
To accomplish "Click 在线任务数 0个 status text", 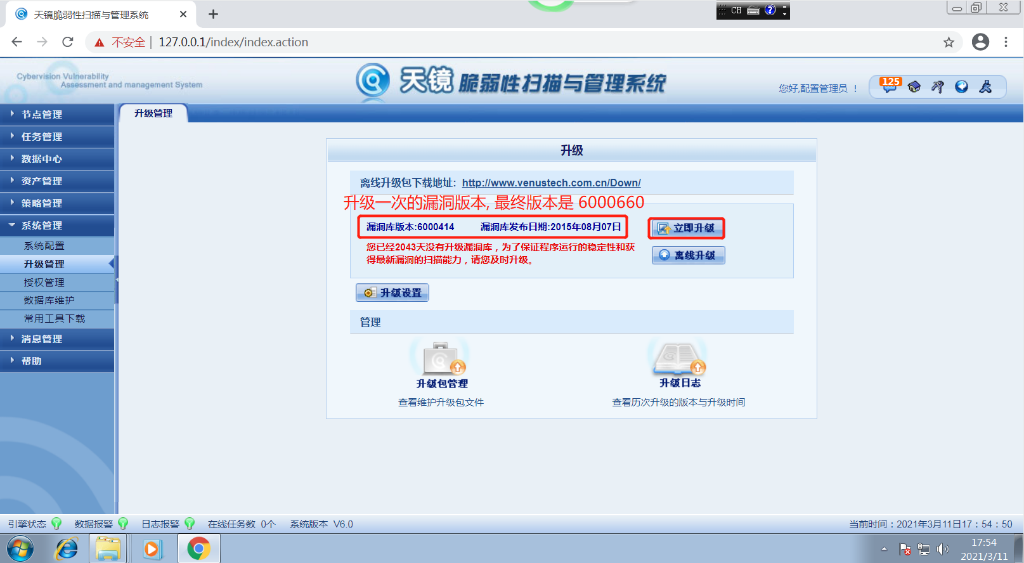I will [242, 524].
